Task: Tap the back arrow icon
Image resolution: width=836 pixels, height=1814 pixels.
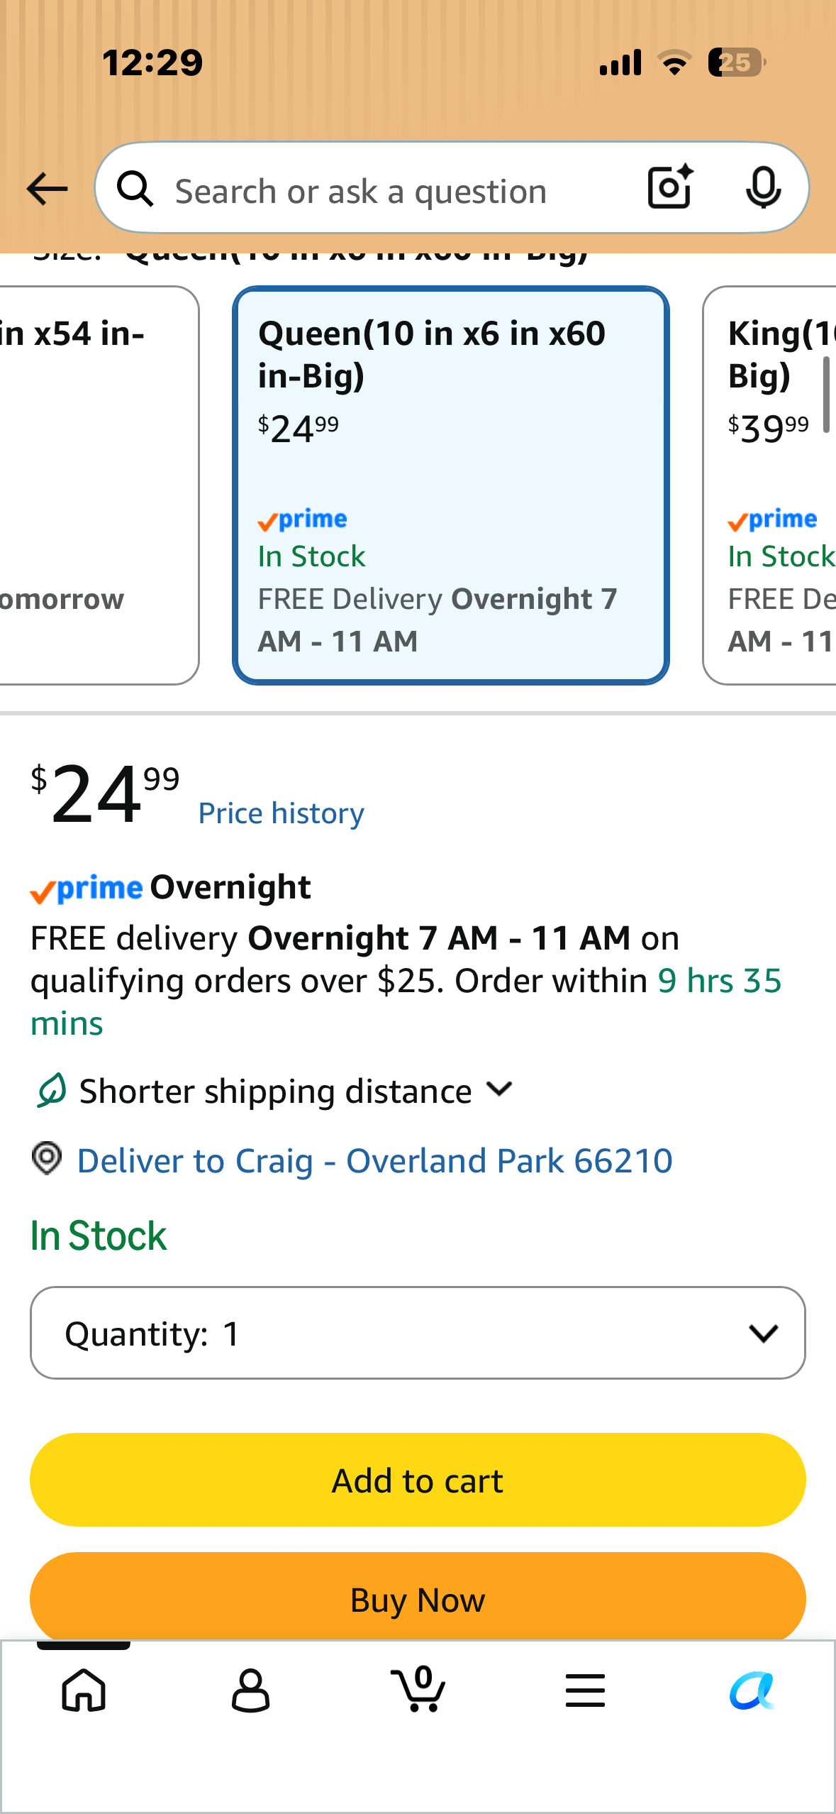Action: 47,189
